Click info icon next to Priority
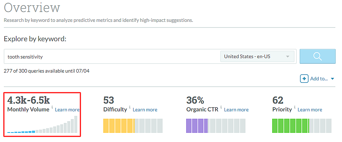The image size is (342, 142). [294, 107]
